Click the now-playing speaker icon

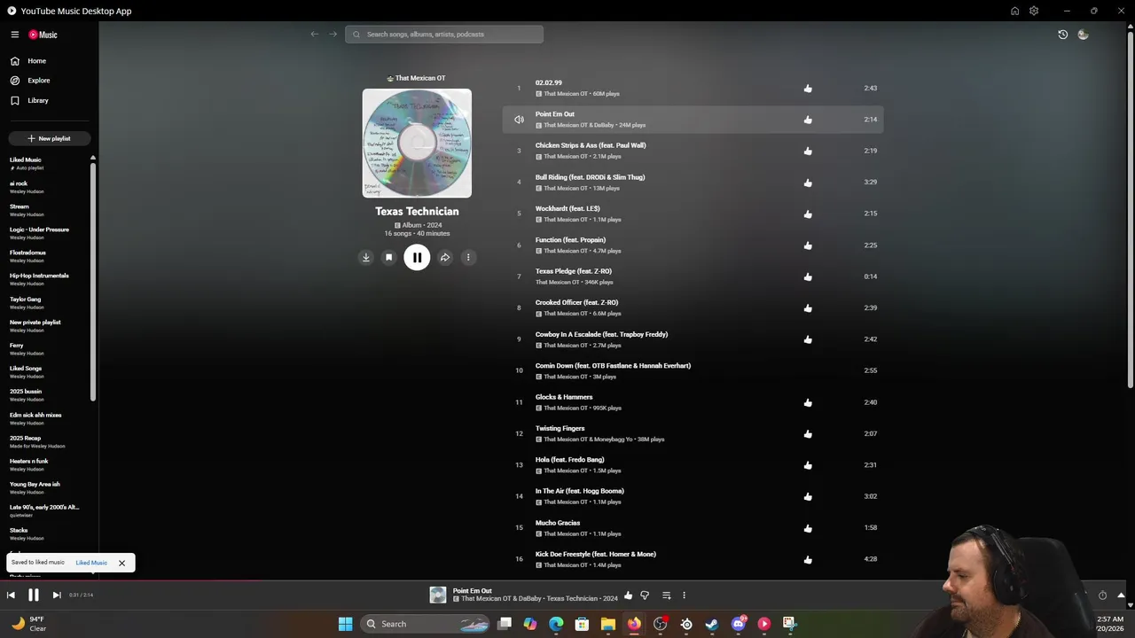(x=519, y=120)
